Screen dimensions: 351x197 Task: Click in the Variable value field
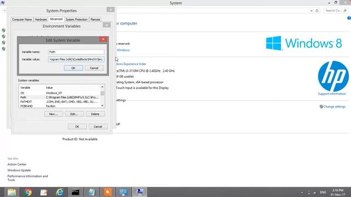(76, 60)
